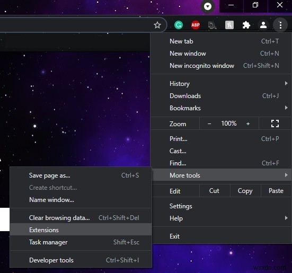Click the dimmed D extension icon
Viewport: 292px width, 273px height.
click(212, 25)
